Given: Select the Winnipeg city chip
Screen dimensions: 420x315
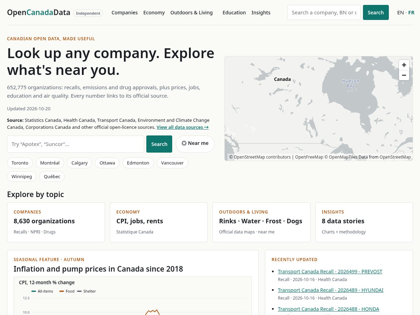Looking at the screenshot, I should (22, 176).
